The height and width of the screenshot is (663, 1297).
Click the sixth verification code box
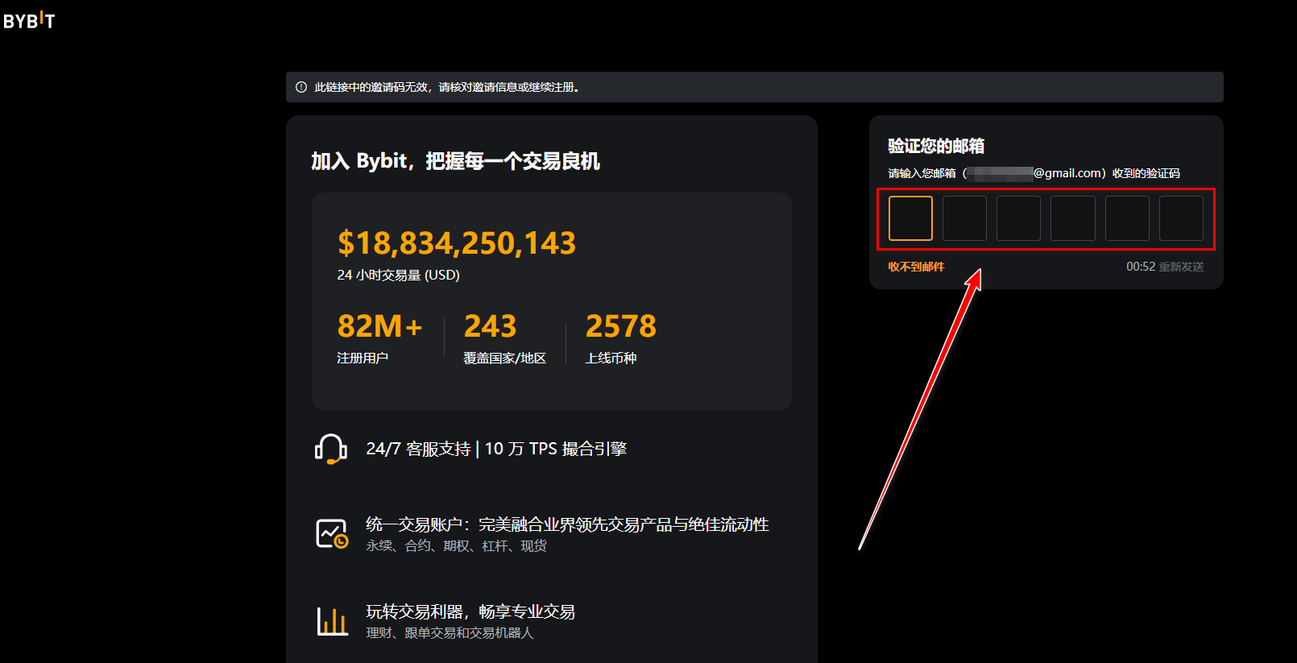[x=1181, y=218]
